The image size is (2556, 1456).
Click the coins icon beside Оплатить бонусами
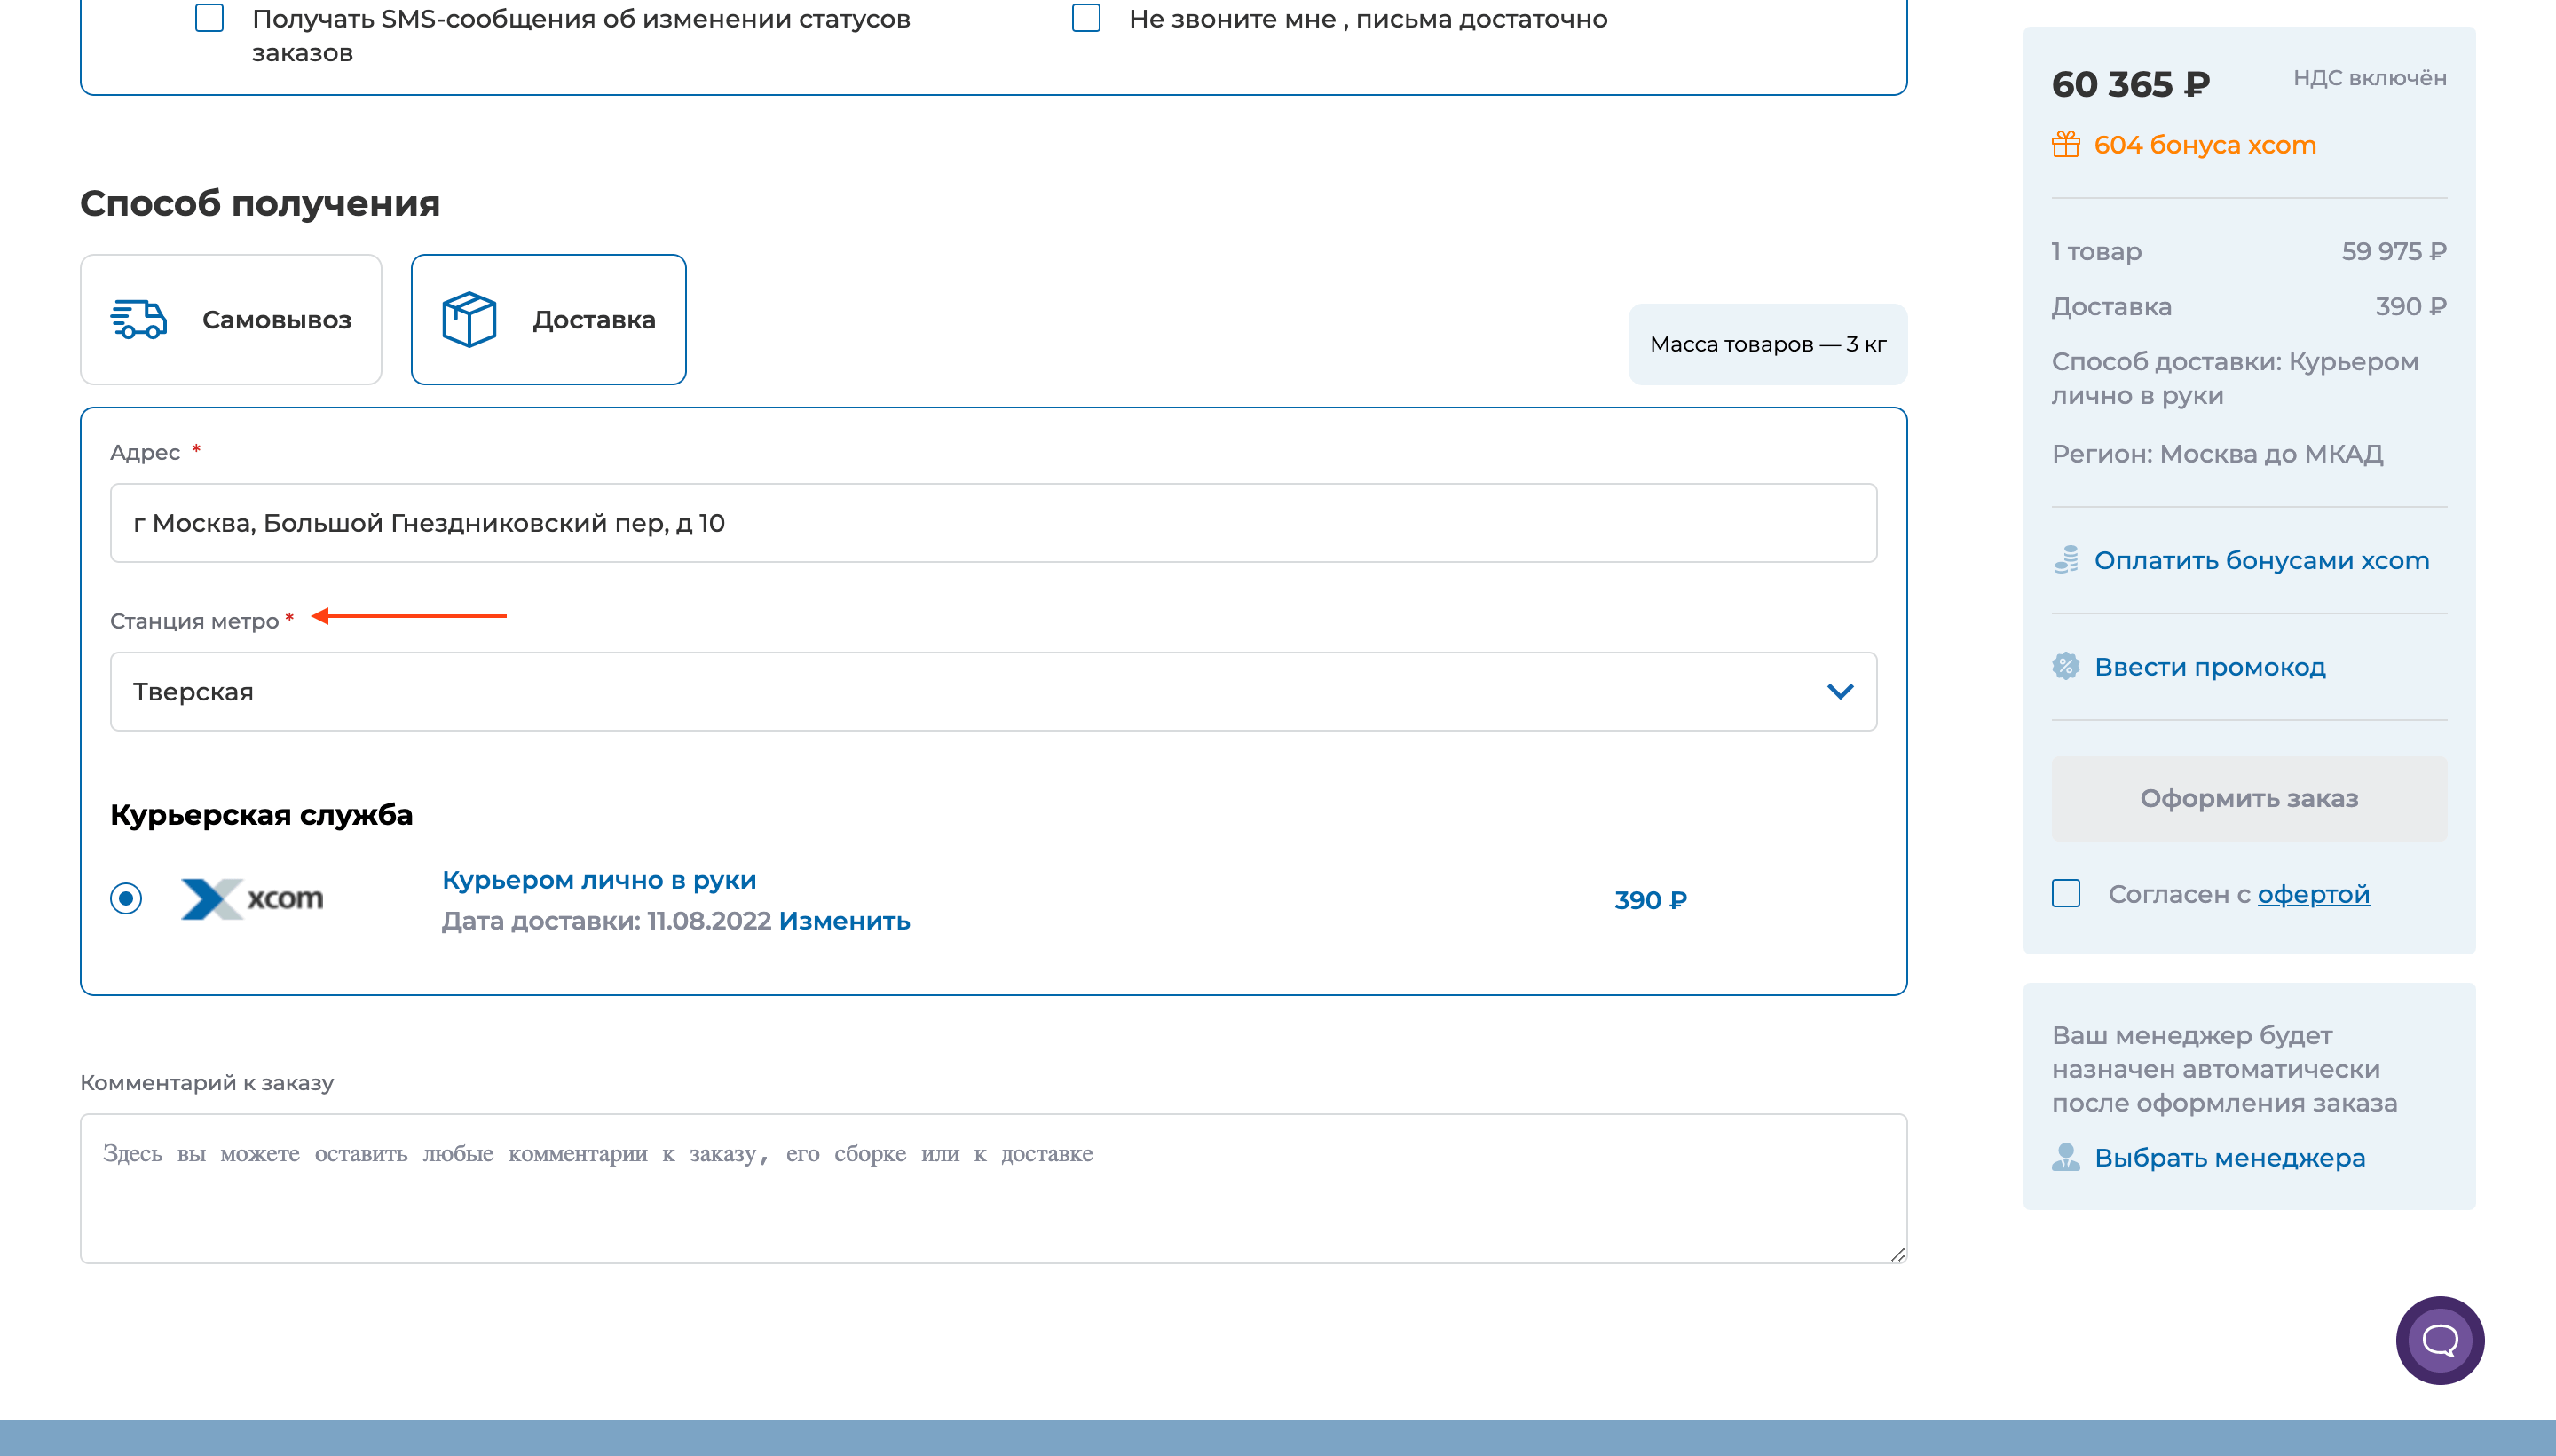click(x=2065, y=560)
